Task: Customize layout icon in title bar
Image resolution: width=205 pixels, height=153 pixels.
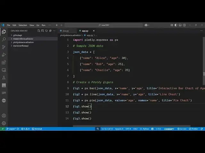Action: point(172,25)
